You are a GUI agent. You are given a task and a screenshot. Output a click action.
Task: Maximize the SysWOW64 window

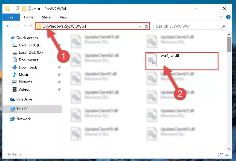(x=211, y=9)
